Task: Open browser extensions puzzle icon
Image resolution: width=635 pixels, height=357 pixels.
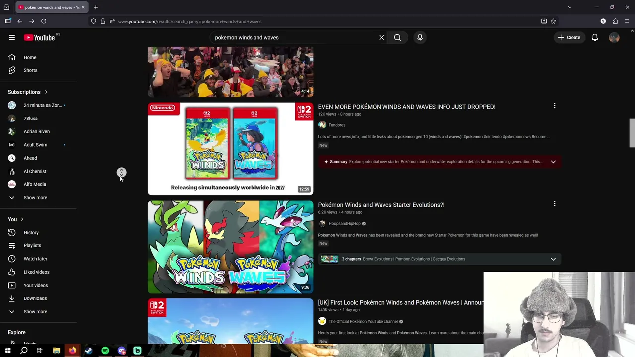Action: [615, 21]
